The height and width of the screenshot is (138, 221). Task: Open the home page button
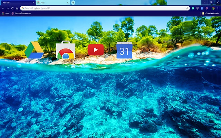pyautogui.click(x=17, y=8)
